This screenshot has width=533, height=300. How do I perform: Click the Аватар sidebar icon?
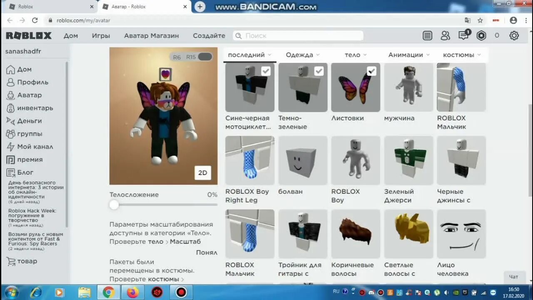(x=10, y=95)
